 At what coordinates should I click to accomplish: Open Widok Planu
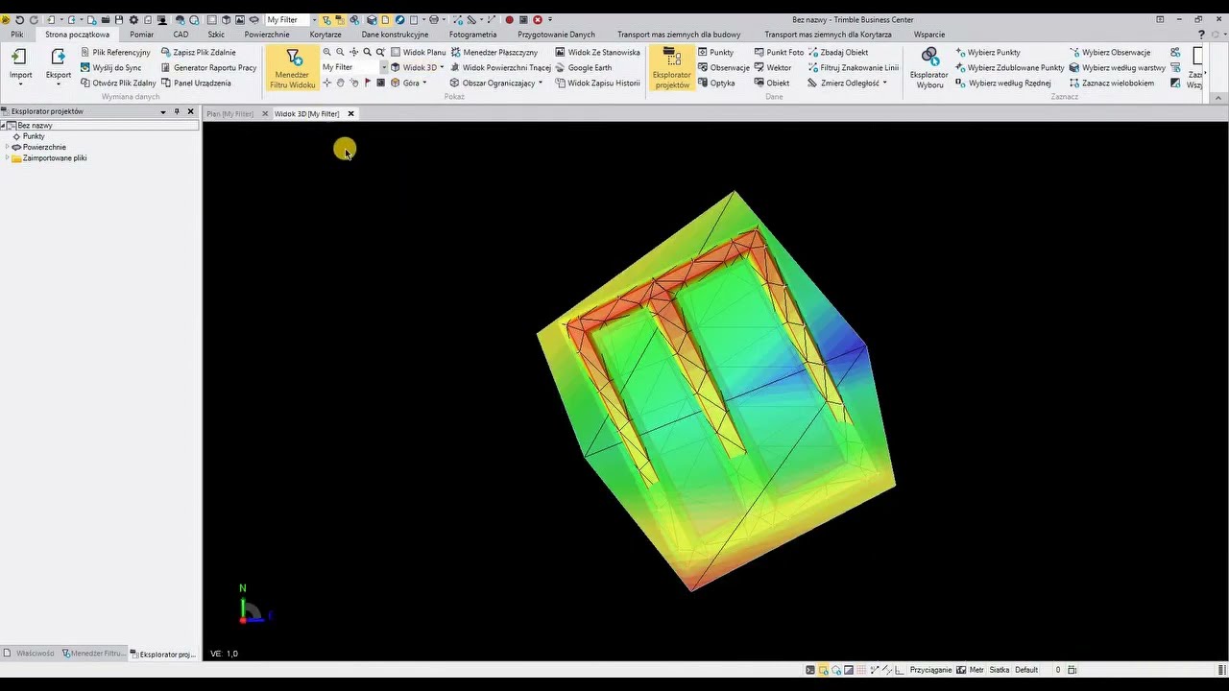tap(418, 53)
